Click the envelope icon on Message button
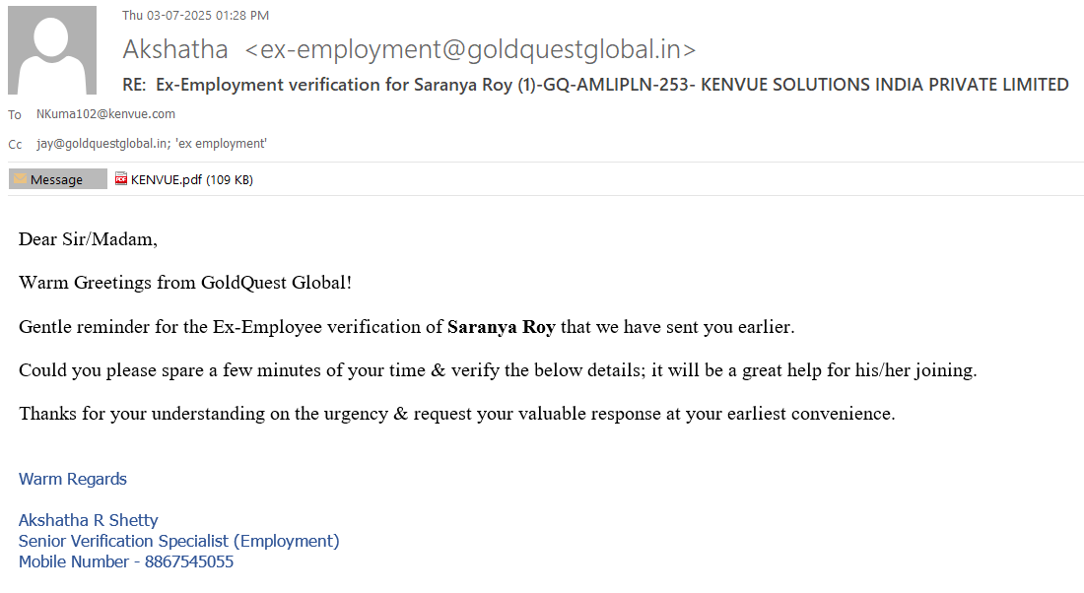Image resolution: width=1084 pixels, height=593 pixels. (20, 179)
